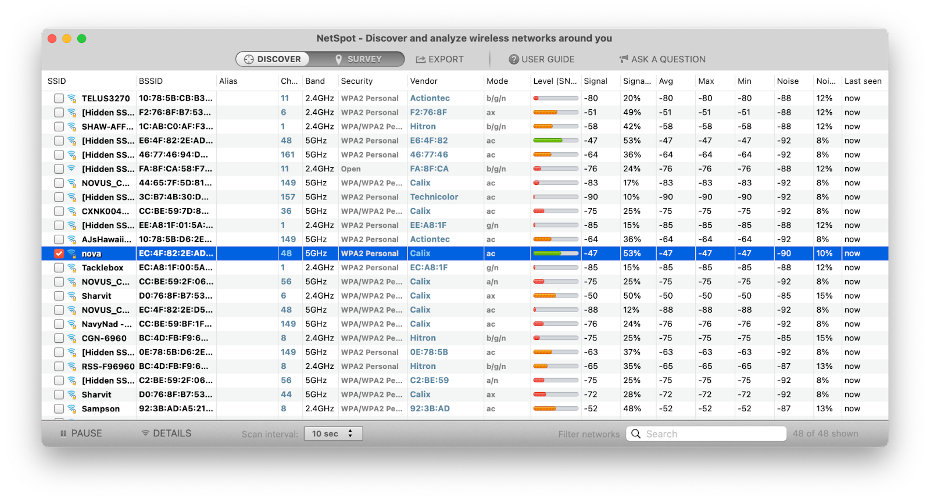Click the Open security cell

[350, 169]
